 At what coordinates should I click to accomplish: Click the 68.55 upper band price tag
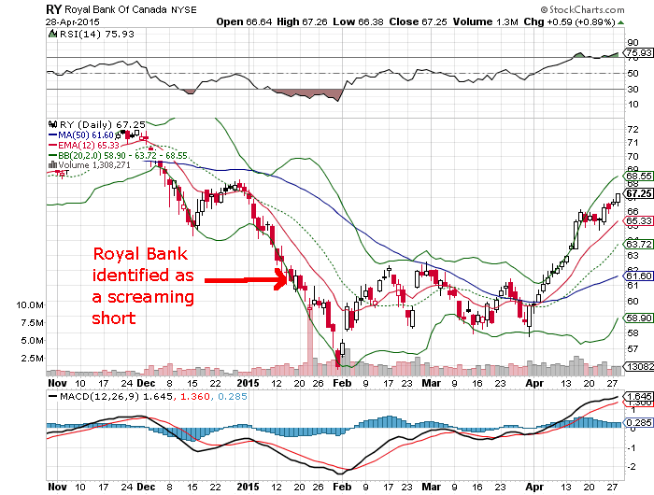638,176
